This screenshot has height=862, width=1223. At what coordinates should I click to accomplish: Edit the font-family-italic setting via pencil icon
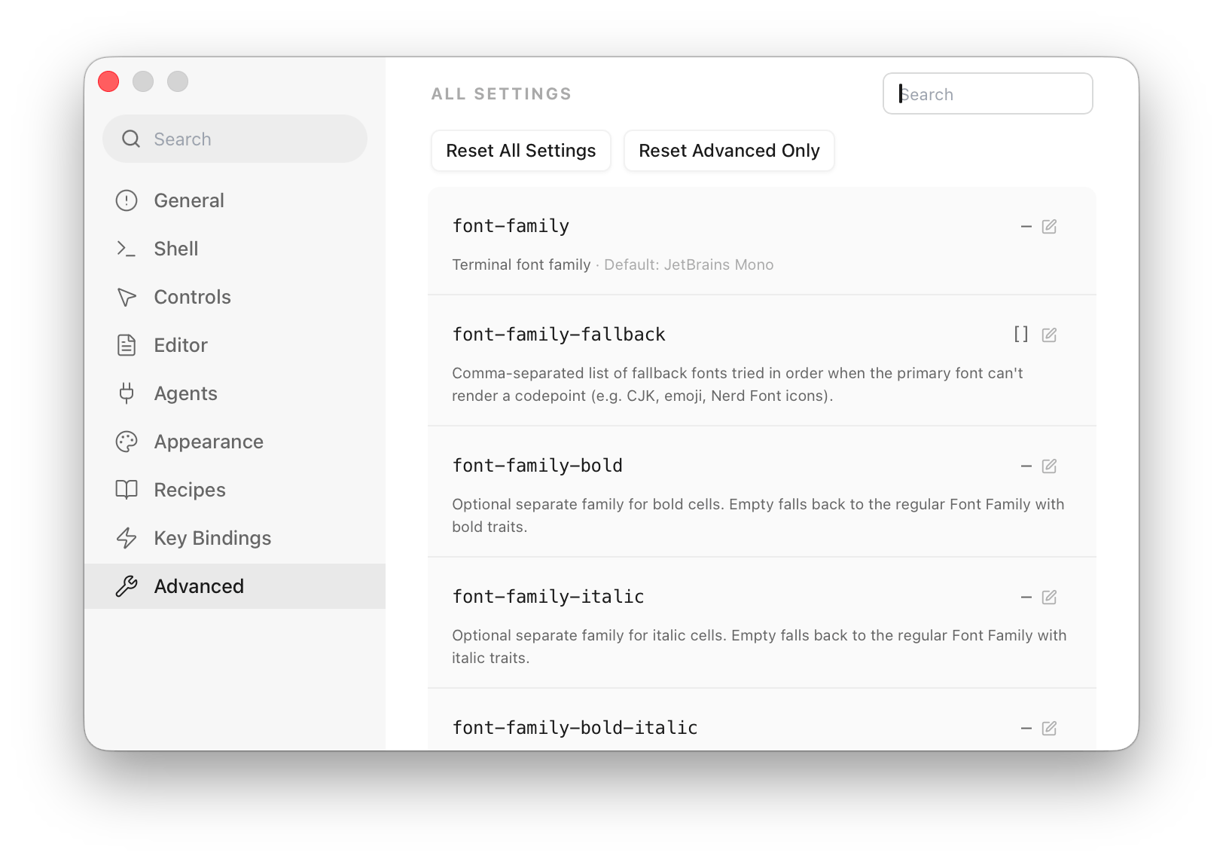click(x=1049, y=597)
